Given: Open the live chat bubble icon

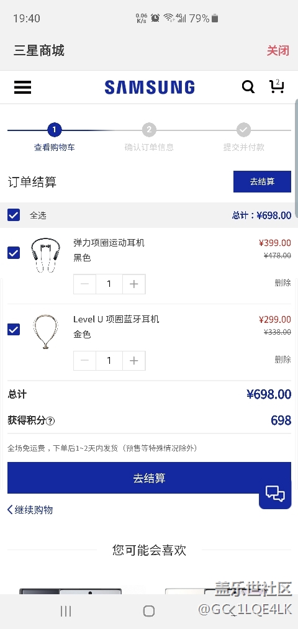Looking at the screenshot, I should [275, 494].
